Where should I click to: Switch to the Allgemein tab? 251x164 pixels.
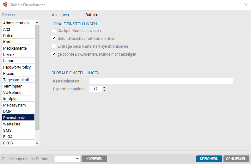click(60, 15)
